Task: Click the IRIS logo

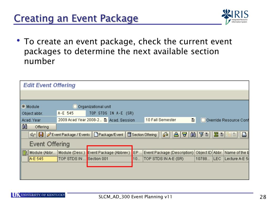Action: (235, 17)
